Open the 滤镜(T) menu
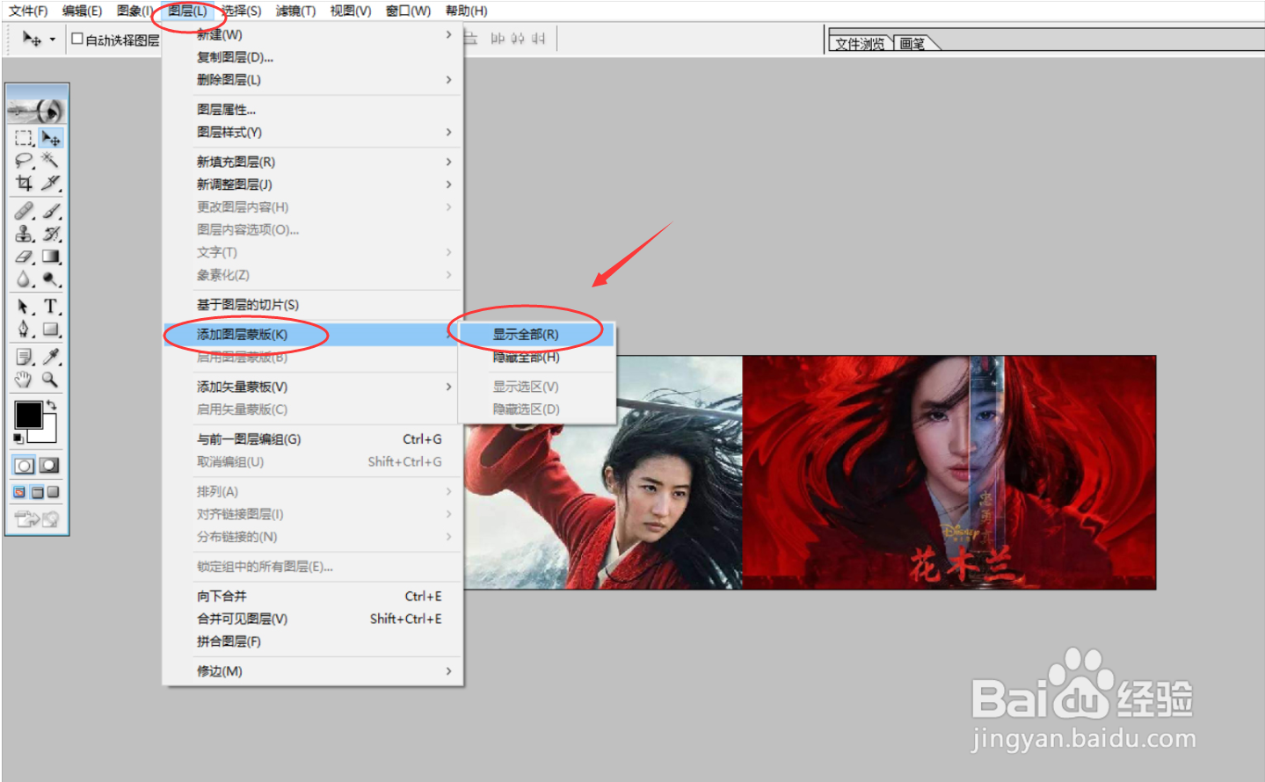1265x782 pixels. pyautogui.click(x=295, y=11)
